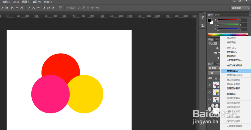
Task: Click the auto-align layers icon
Action: [60, 8]
